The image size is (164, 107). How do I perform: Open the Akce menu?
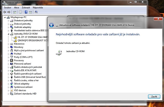tap(16, 7)
